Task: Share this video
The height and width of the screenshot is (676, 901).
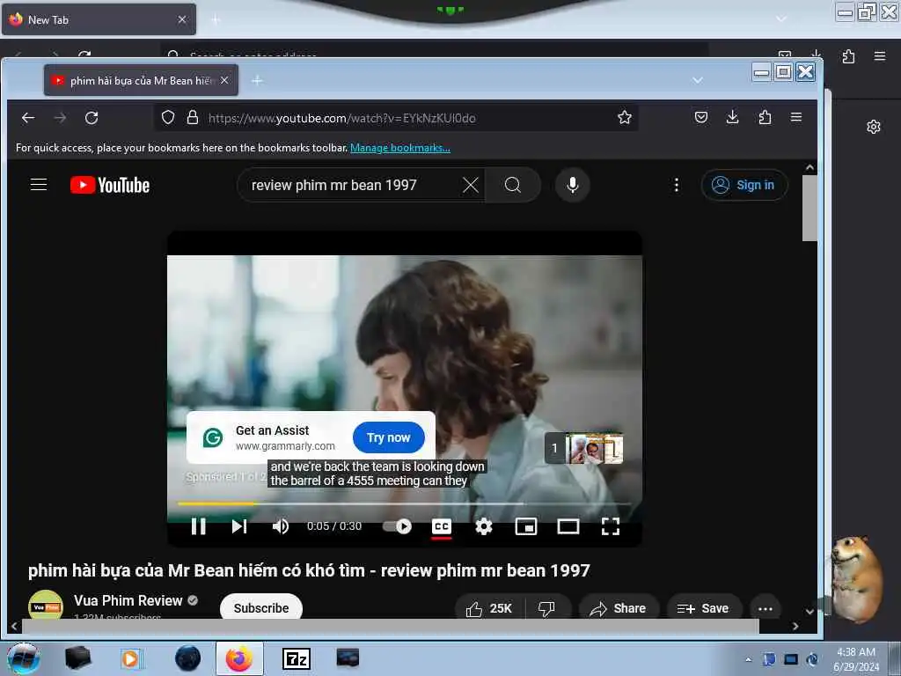Action: click(x=619, y=608)
